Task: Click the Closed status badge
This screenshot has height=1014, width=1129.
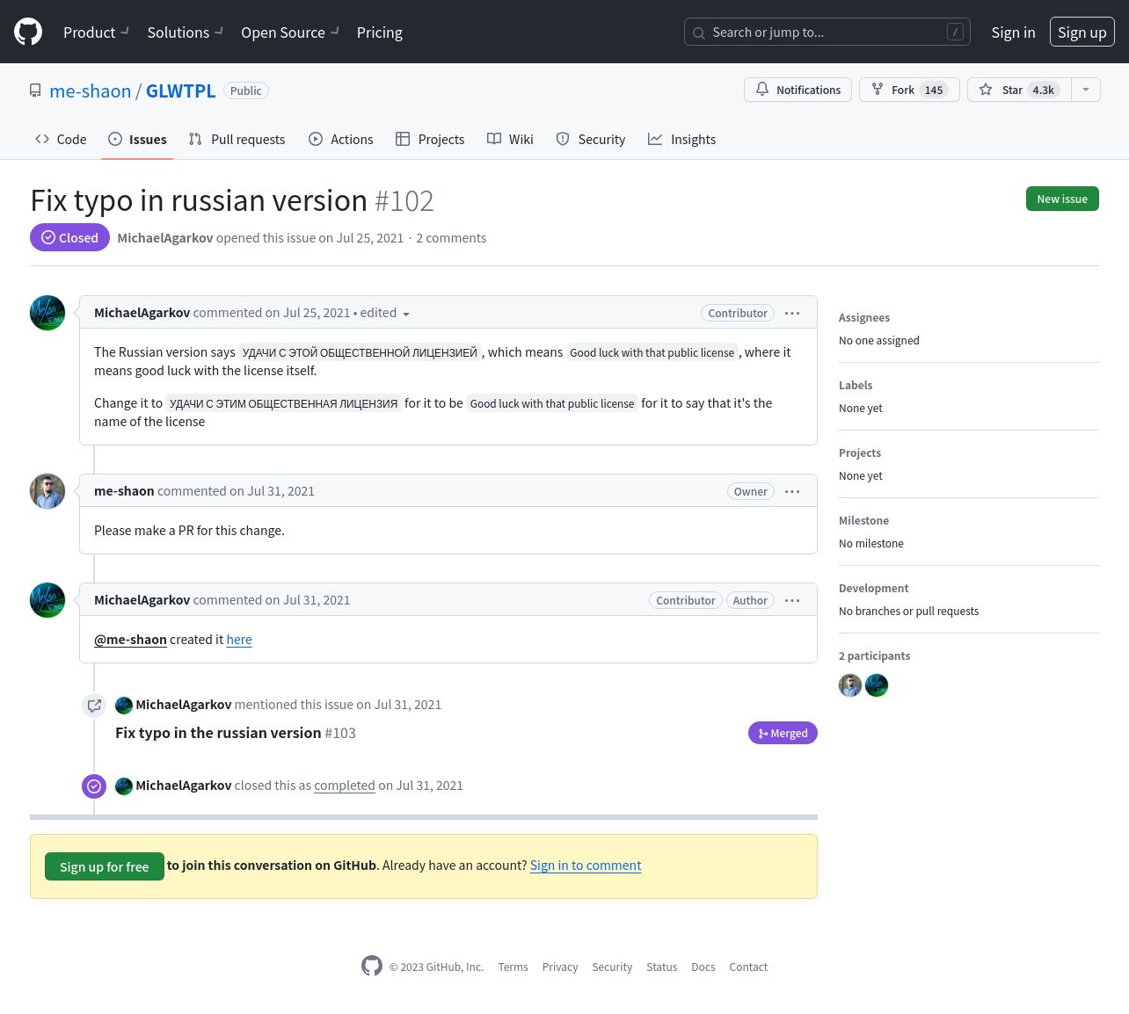Action: point(69,237)
